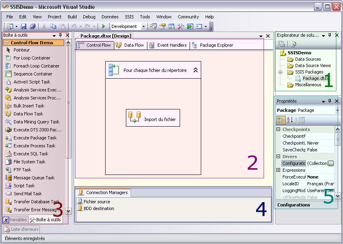Image resolution: width=343 pixels, height=244 pixels.
Task: Open the Object Browser toolbar icon
Action: 171,26
